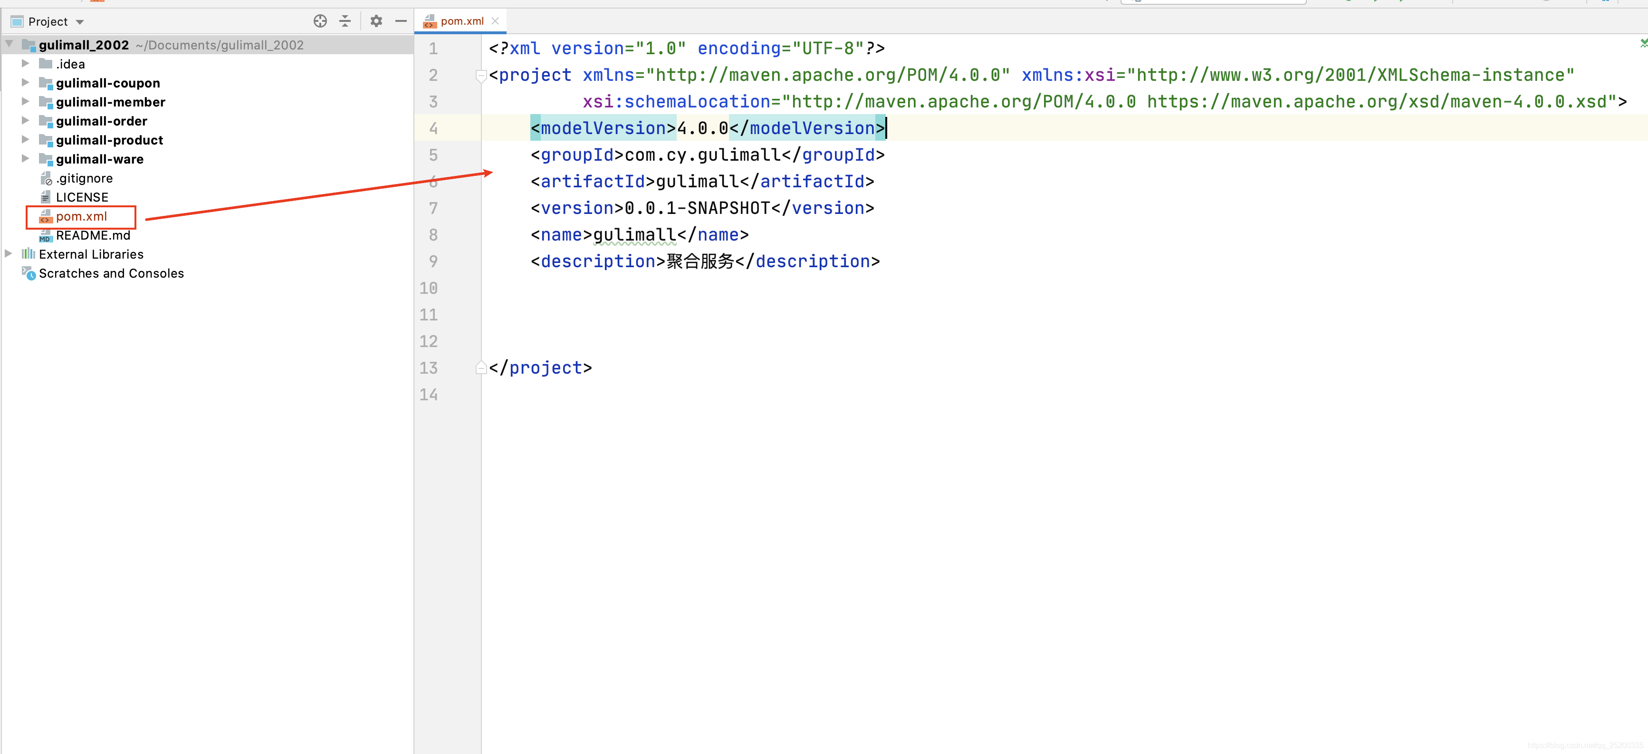The image size is (1648, 754).
Task: Click artifactId value gulimall
Action: (697, 182)
